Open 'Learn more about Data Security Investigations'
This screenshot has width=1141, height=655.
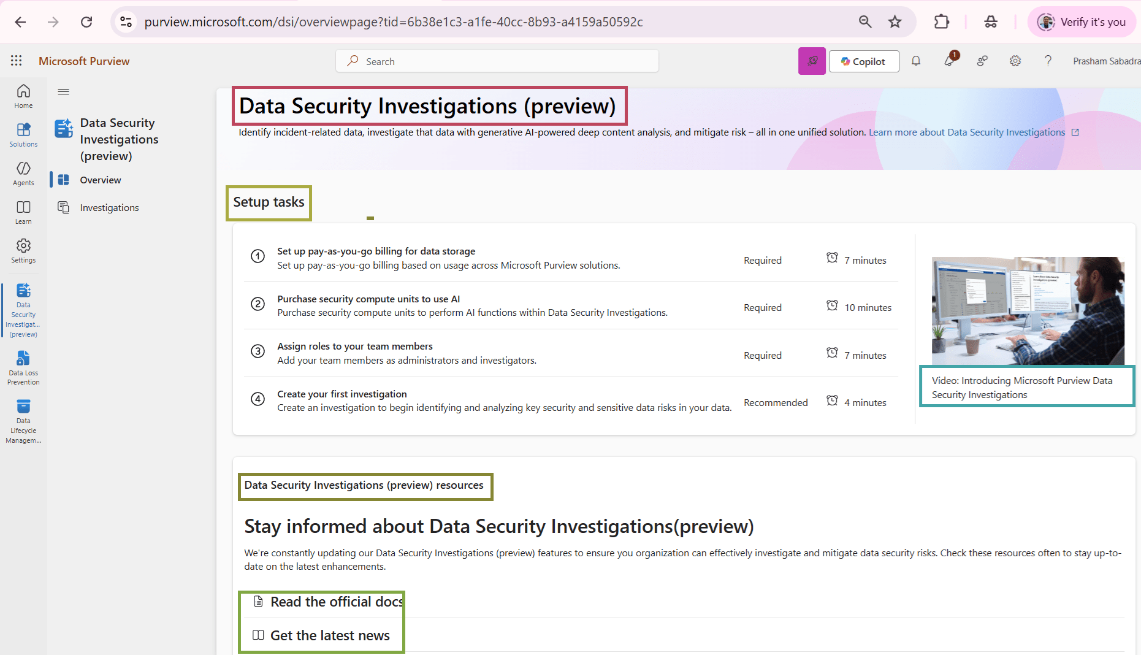coord(966,132)
